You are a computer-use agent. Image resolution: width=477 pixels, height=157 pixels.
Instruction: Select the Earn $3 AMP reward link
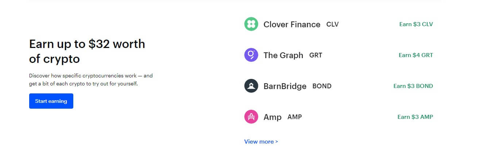click(415, 117)
